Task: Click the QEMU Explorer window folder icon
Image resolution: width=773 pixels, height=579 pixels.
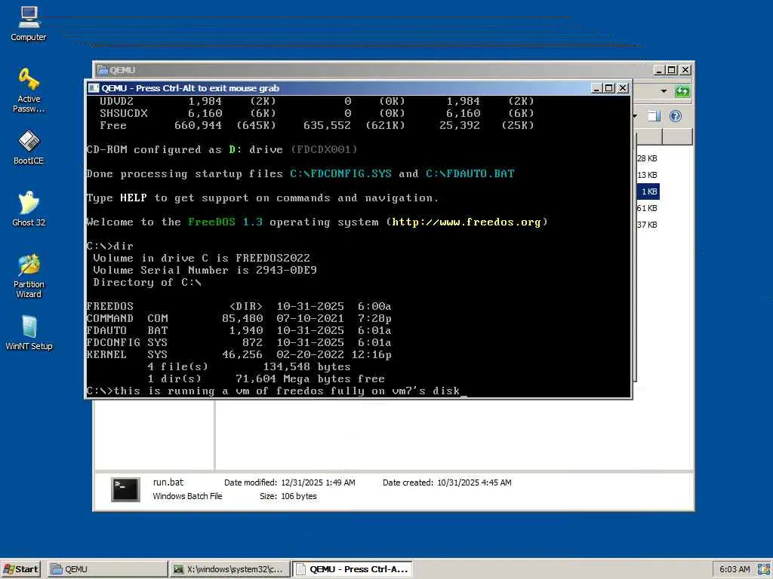Action: pyautogui.click(x=103, y=70)
